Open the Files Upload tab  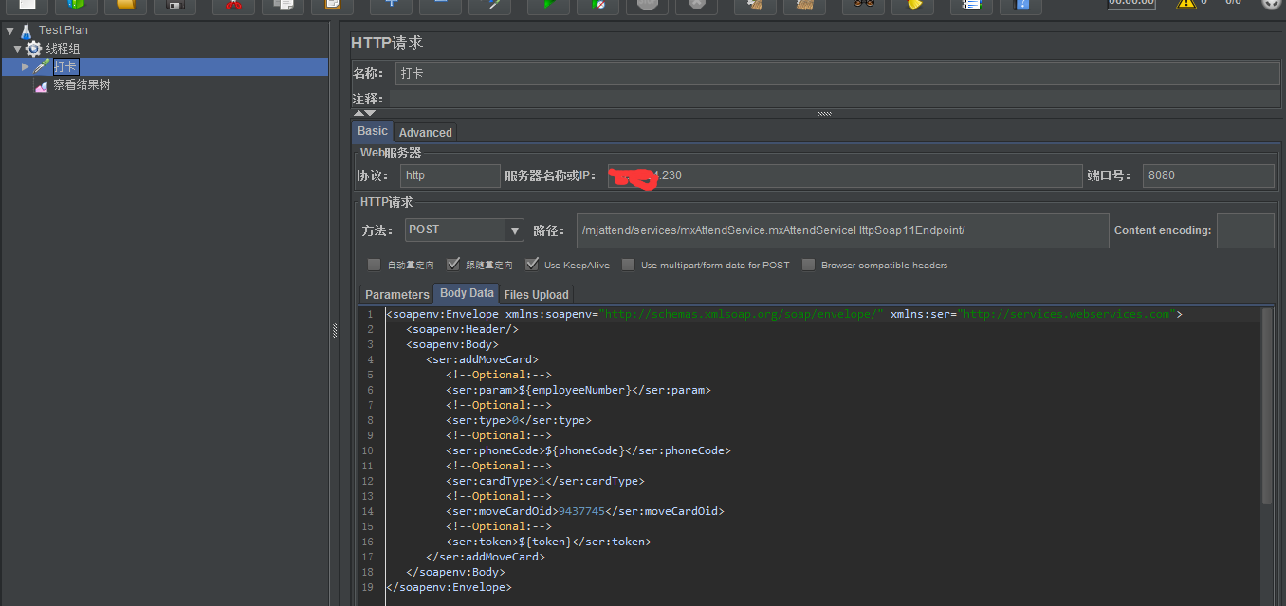pyautogui.click(x=537, y=295)
